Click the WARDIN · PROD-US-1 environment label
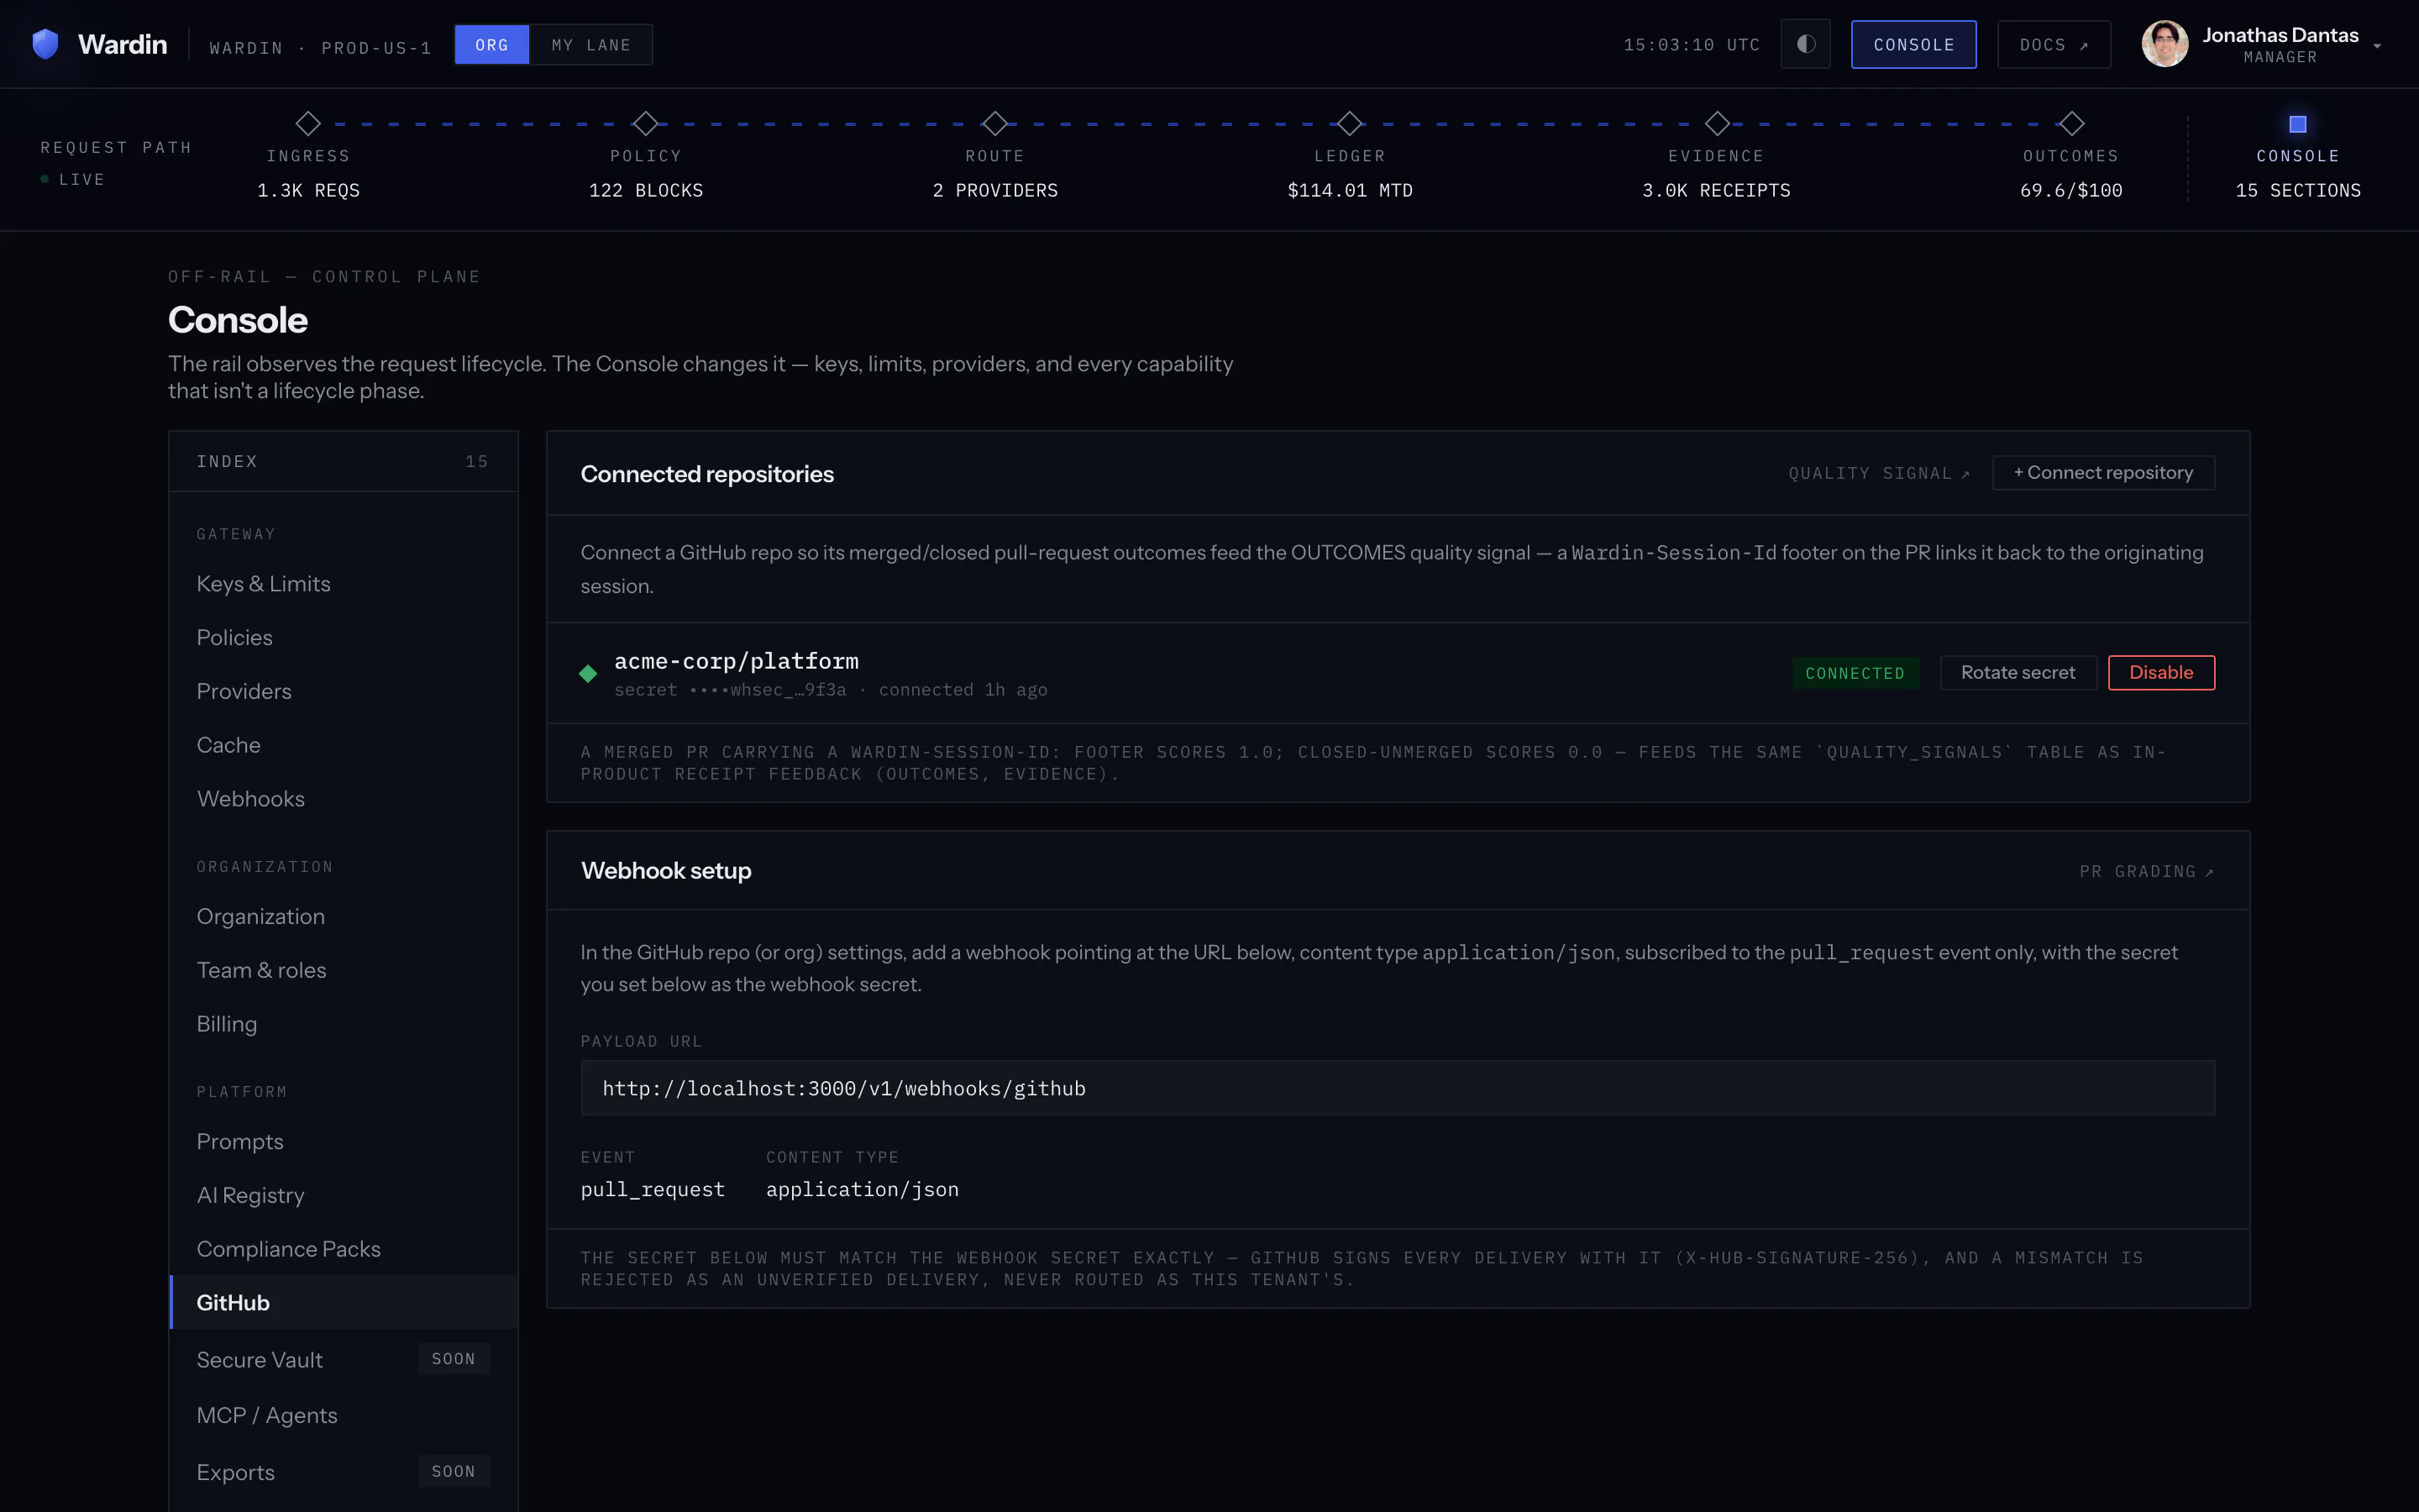The height and width of the screenshot is (1512, 2419). point(320,48)
